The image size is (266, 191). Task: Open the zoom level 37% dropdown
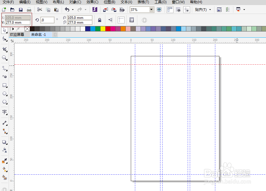[151, 10]
